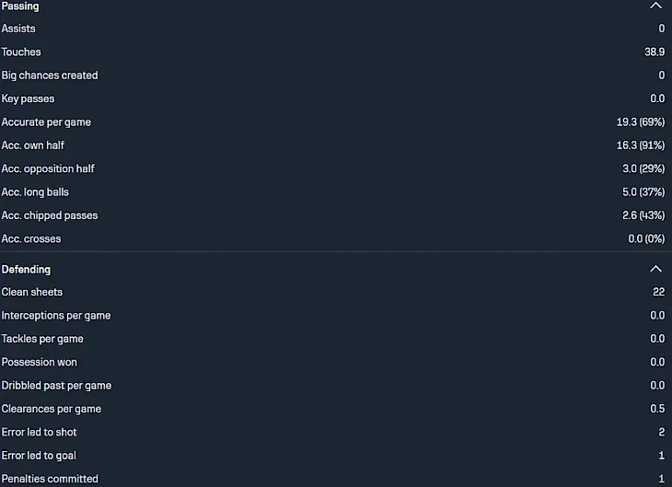Click the Touches stat label
Screen dimensions: 672x487
pos(21,52)
